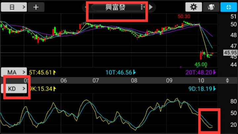The height and width of the screenshot is (134, 238).
Task: Adjust panel height with up-down arrows handle
Action: (x=227, y=80)
